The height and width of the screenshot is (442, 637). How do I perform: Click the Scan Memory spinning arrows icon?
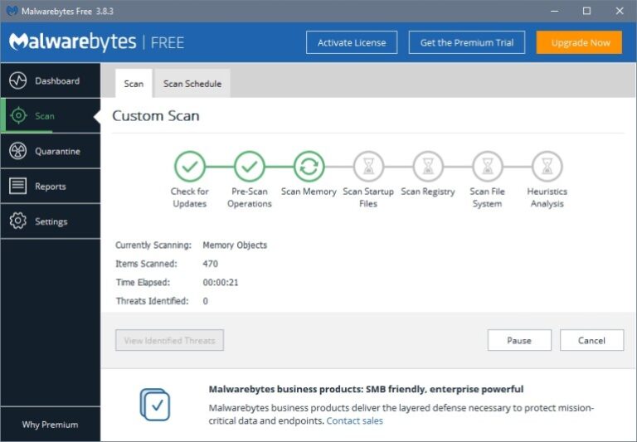[309, 166]
